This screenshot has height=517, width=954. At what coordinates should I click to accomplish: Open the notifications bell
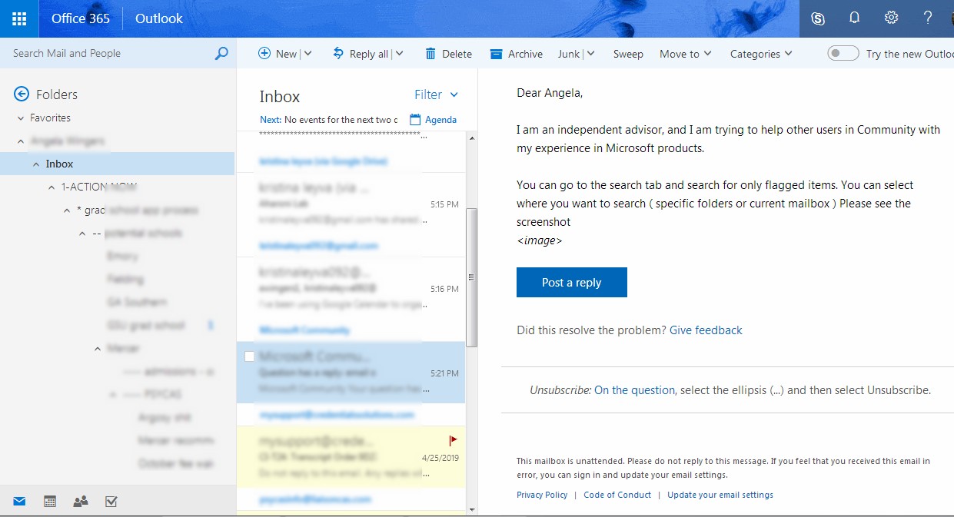point(854,18)
